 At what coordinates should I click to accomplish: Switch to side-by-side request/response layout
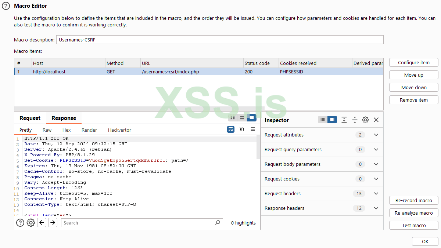[233, 118]
